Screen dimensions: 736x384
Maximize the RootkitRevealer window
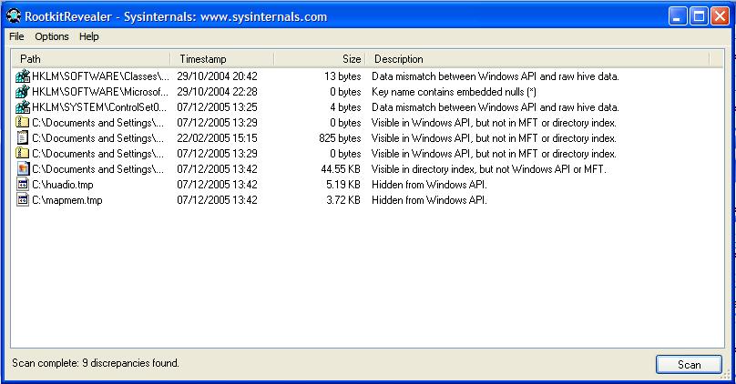[x=699, y=16]
